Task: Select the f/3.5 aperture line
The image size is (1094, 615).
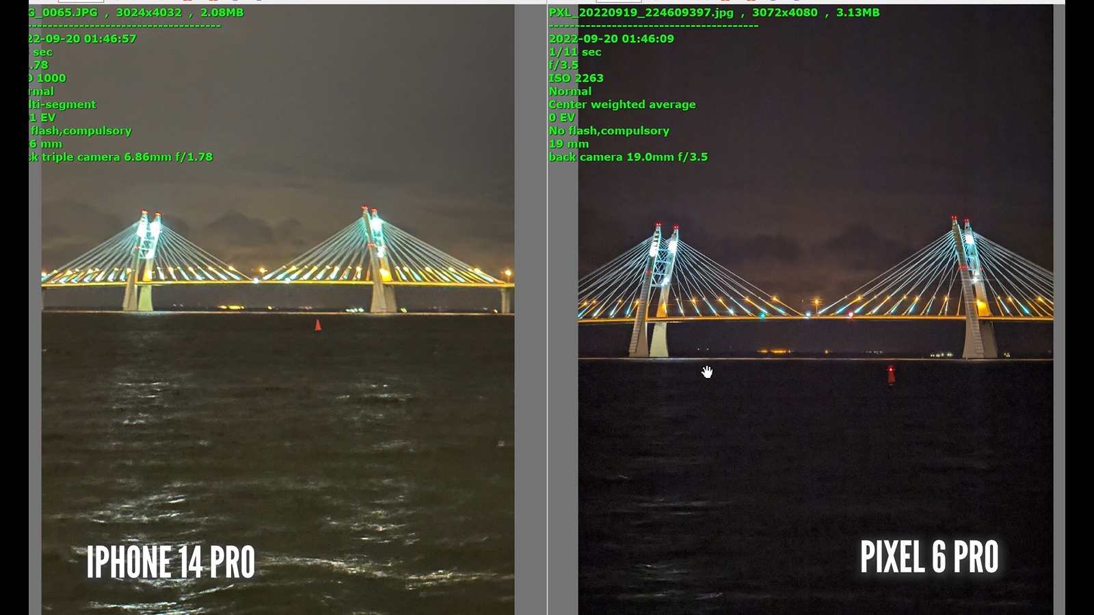Action: (x=563, y=65)
